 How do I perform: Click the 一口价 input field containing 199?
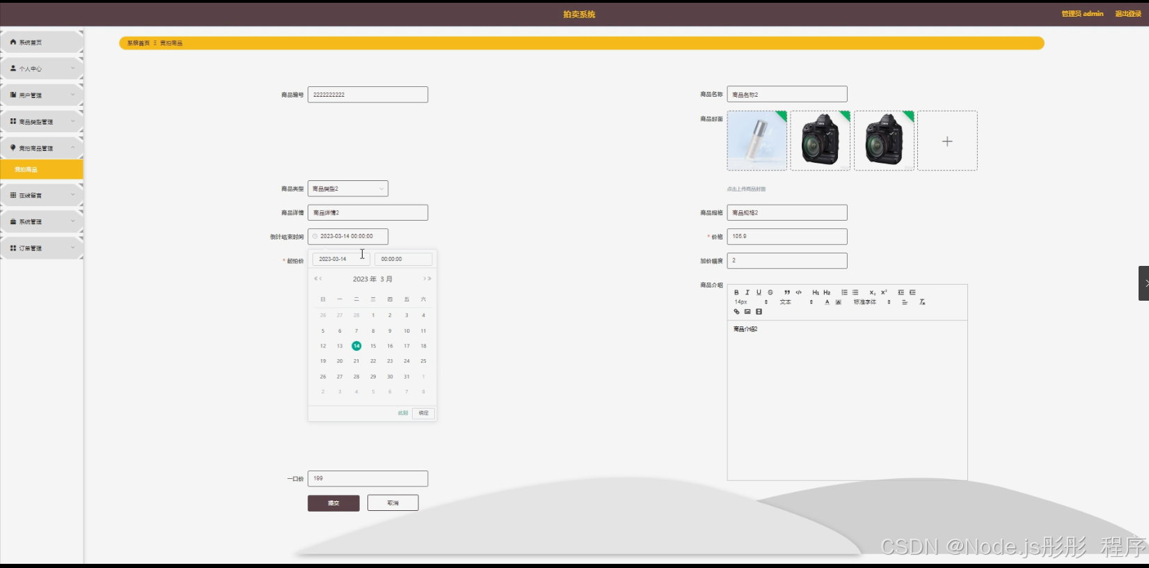(x=367, y=479)
